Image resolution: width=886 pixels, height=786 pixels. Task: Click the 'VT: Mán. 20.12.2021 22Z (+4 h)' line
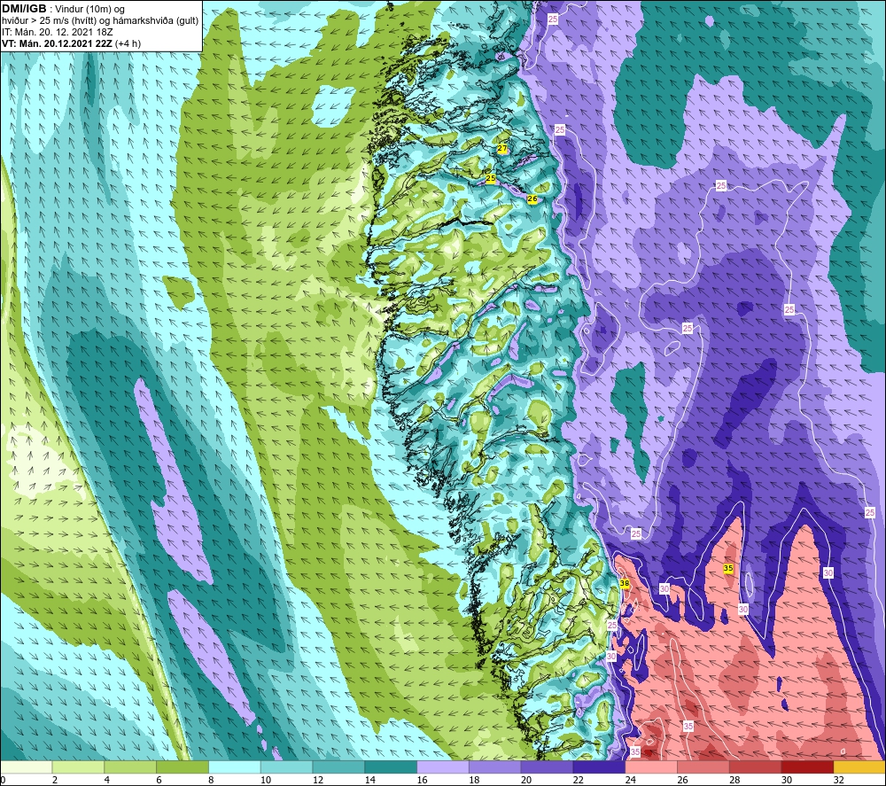71,43
